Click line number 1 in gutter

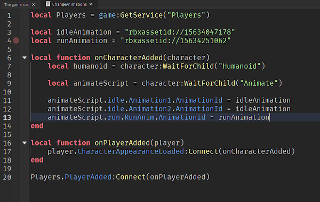(9, 15)
